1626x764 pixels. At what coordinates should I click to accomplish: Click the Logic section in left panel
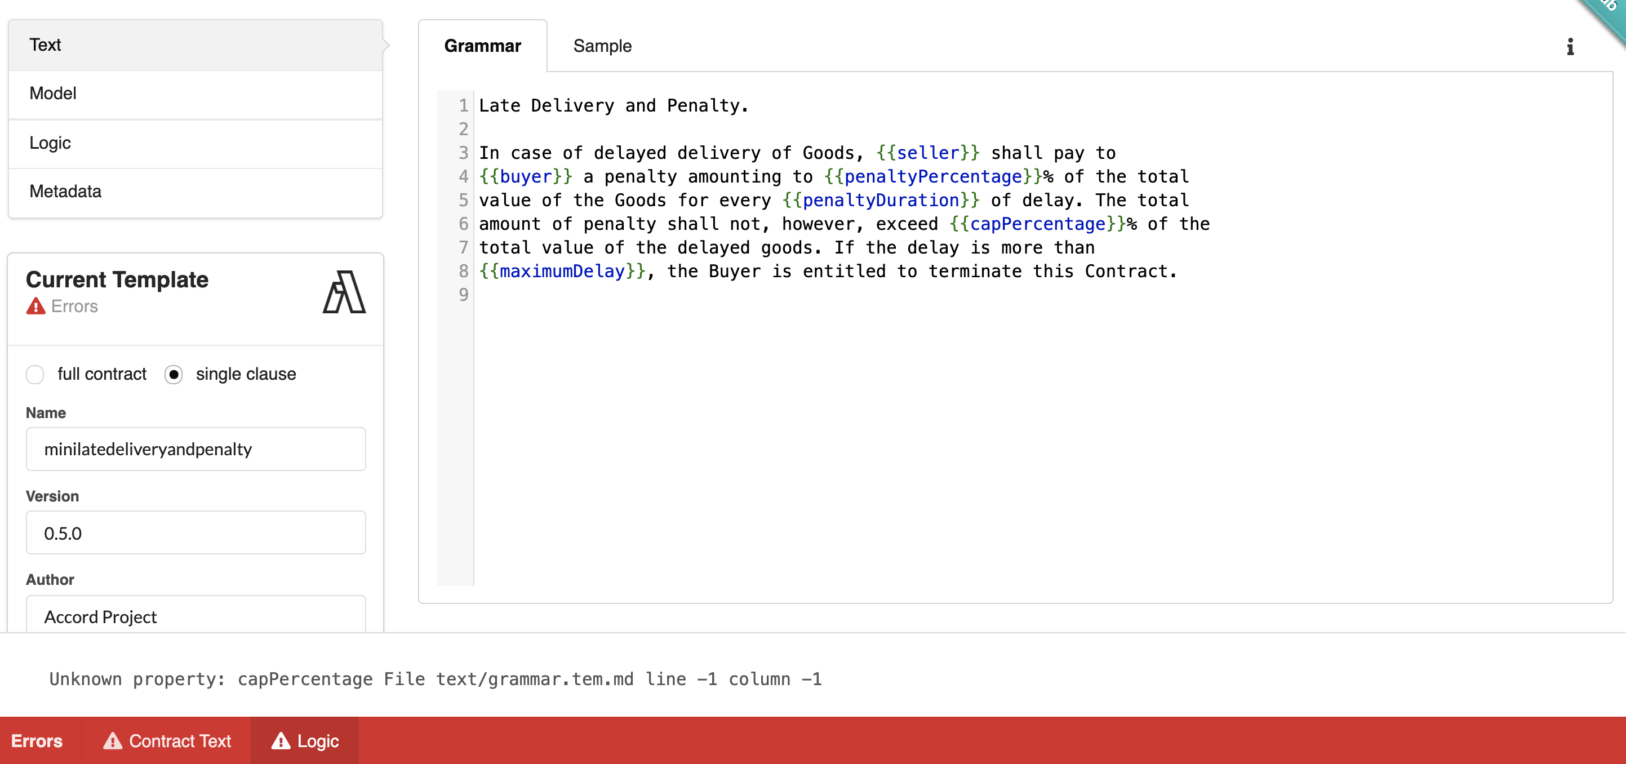pos(197,142)
